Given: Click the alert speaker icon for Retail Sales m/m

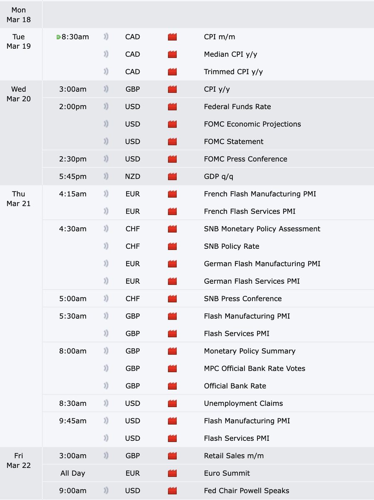Looking at the screenshot, I should [106, 456].
